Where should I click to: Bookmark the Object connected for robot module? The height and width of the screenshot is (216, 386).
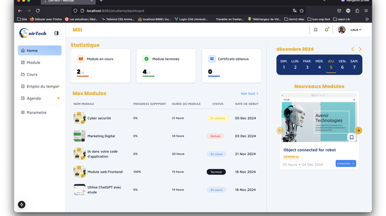351,137
